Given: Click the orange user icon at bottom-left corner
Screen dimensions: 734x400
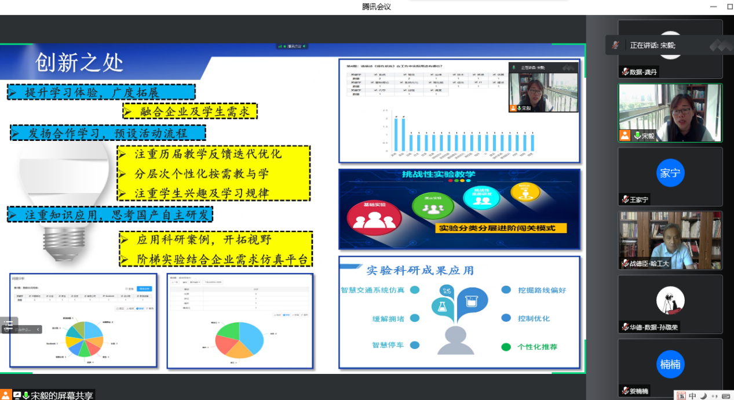Looking at the screenshot, I should click(x=6, y=395).
